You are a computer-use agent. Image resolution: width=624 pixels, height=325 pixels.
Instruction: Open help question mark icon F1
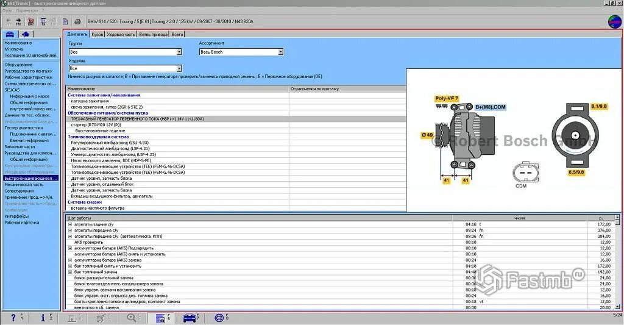[x=13, y=318]
